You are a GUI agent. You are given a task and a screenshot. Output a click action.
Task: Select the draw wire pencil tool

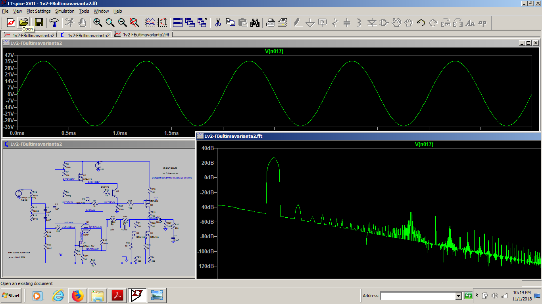click(298, 22)
